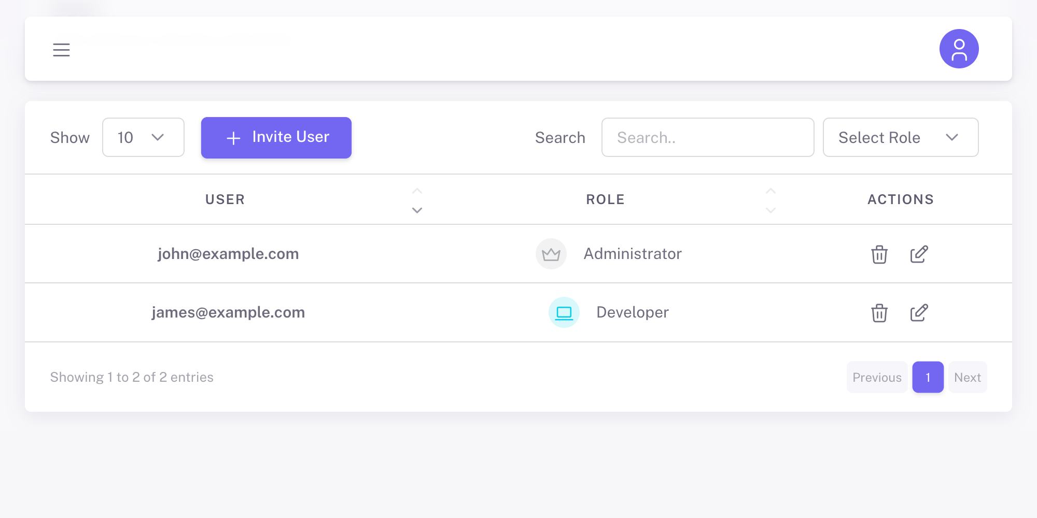
Task: Sort USER column descending with down arrow
Action: pos(416,210)
